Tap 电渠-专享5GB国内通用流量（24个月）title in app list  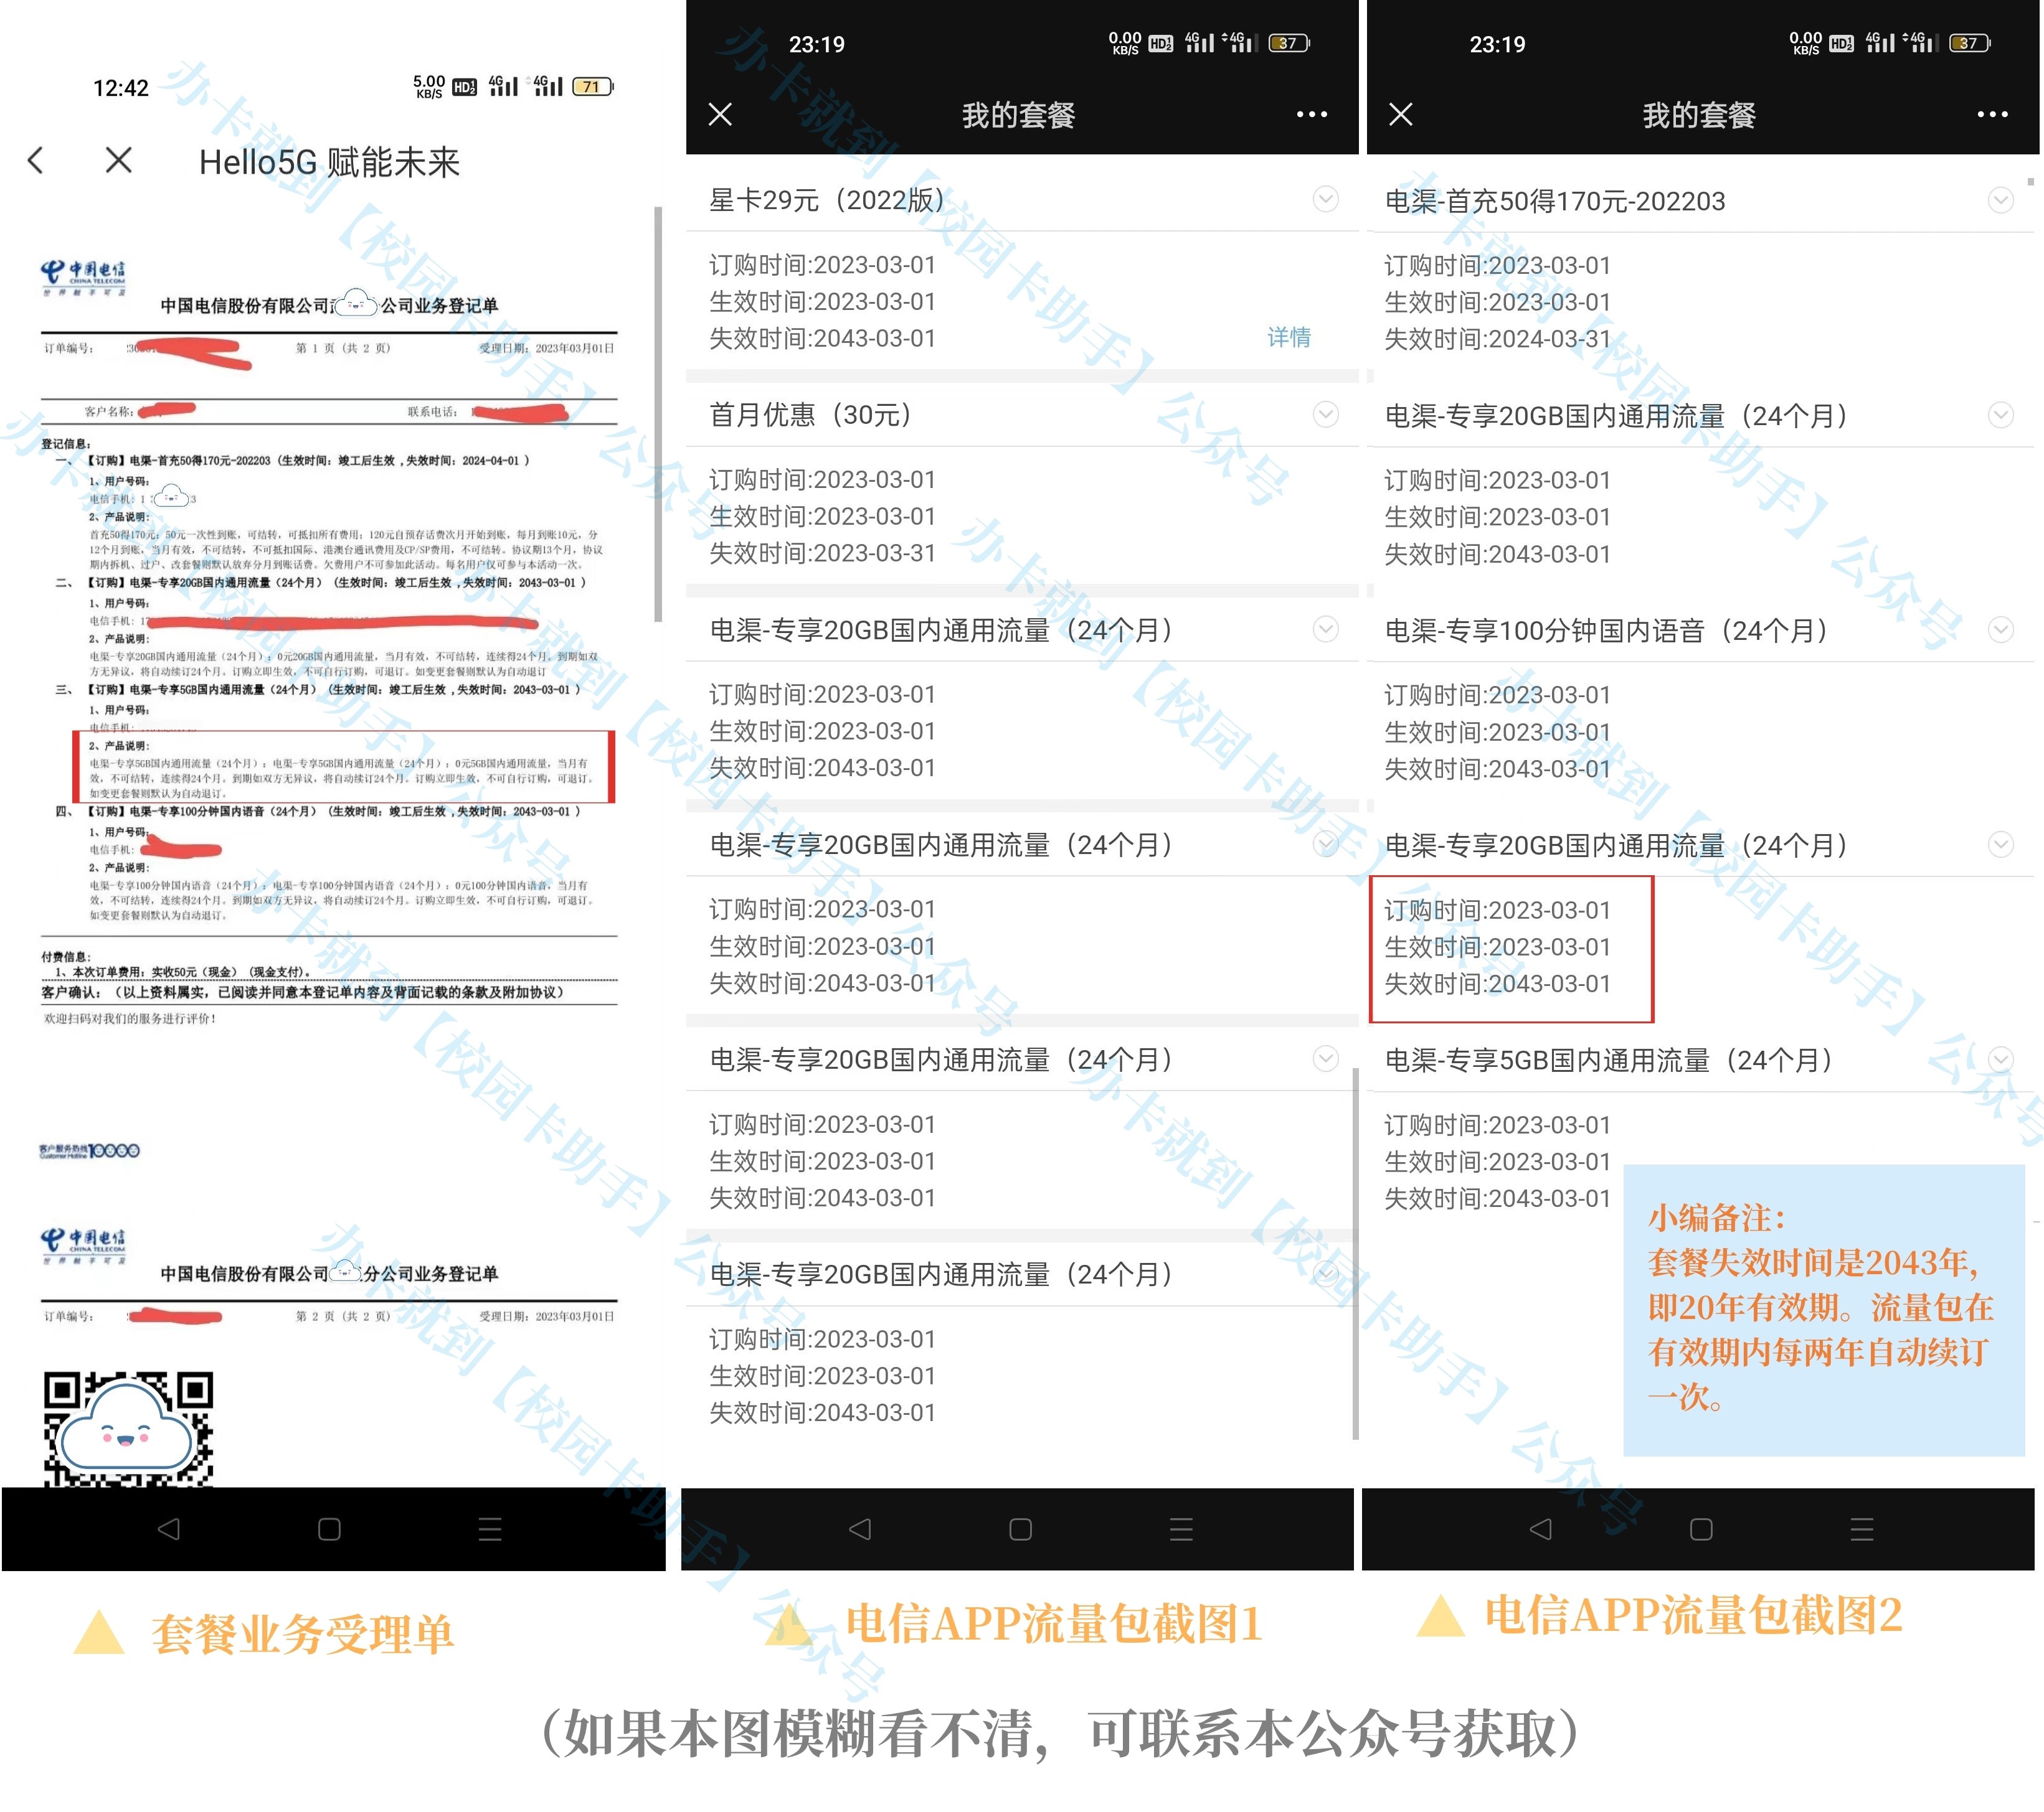(1609, 1061)
